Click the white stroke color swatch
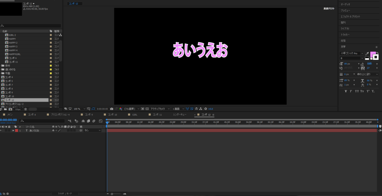The image size is (382, 196). point(376,57)
